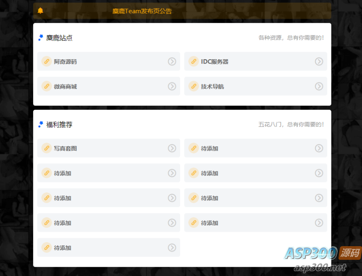Click the pin icon beside 麋鹿站点
Image resolution: width=362 pixels, height=276 pixels.
[x=41, y=37]
